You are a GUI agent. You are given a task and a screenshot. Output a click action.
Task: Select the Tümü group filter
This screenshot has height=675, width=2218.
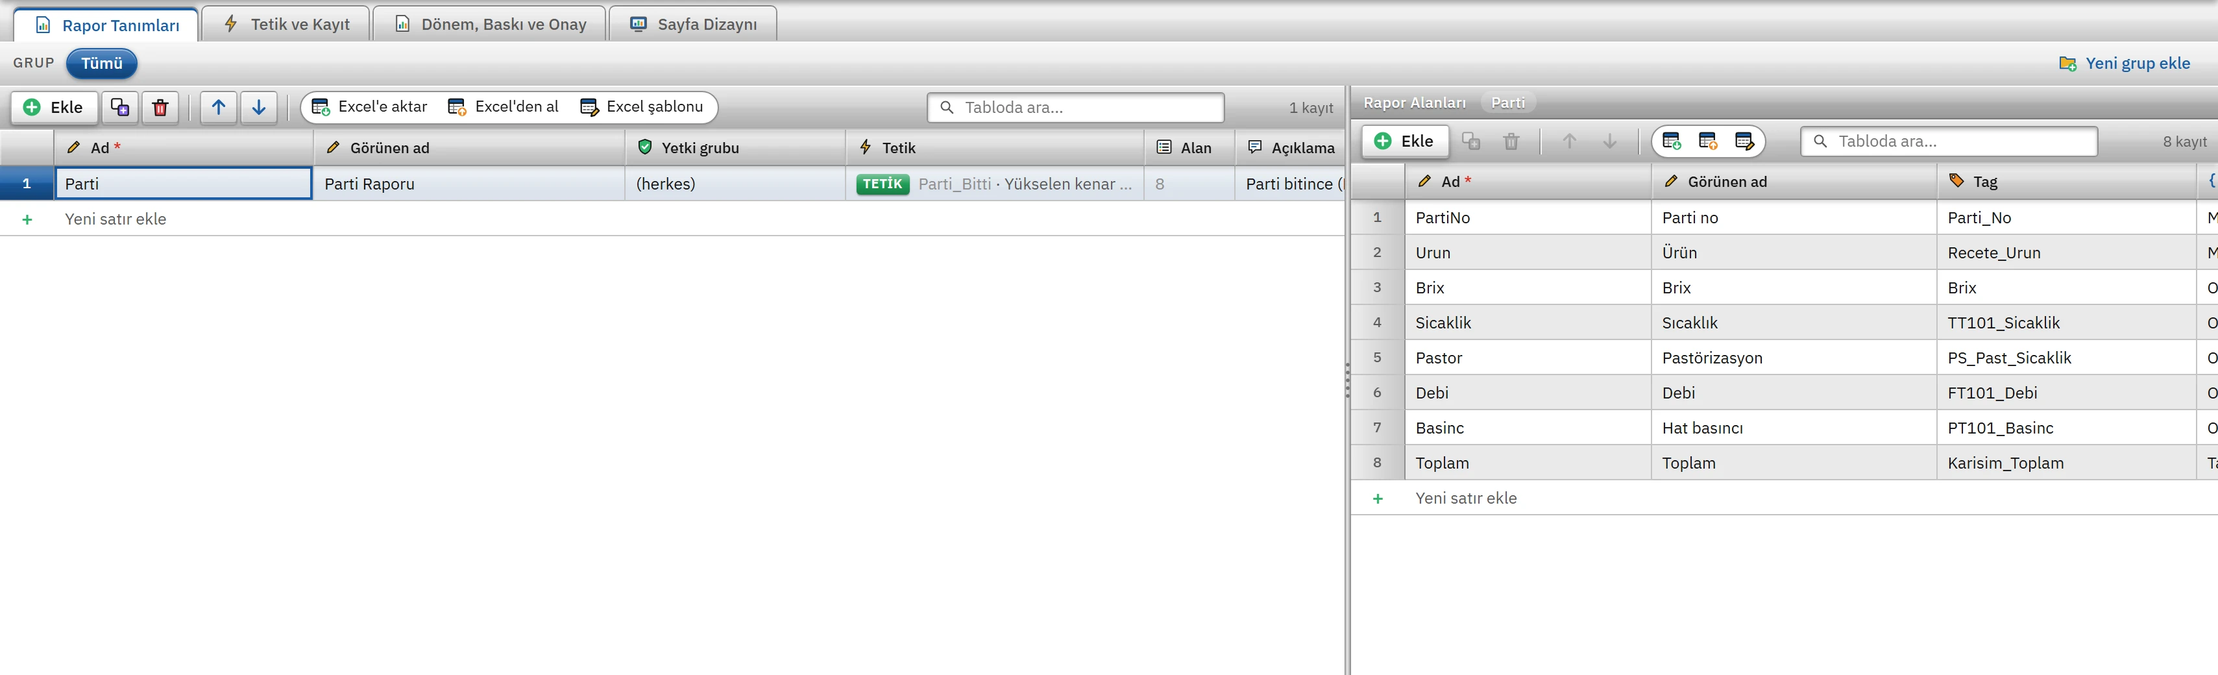tap(102, 63)
